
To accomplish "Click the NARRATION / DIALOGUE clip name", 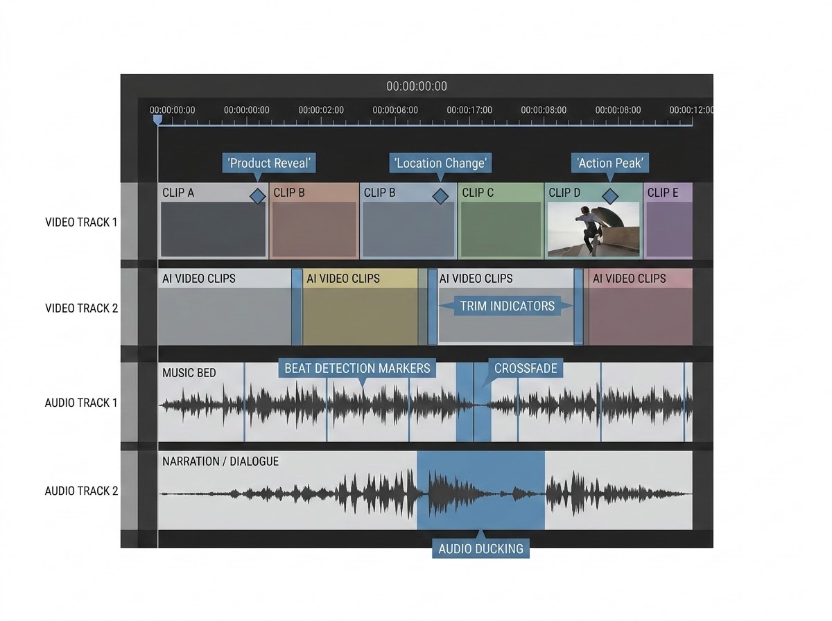I will pyautogui.click(x=220, y=461).
